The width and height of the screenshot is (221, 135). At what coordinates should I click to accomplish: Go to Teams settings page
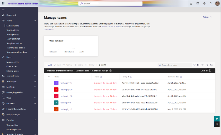[x=13, y=30]
